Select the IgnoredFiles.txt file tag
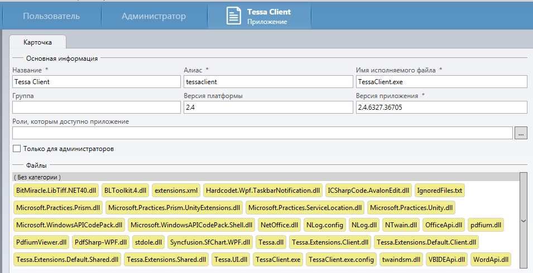The image size is (533, 273). pos(439,191)
